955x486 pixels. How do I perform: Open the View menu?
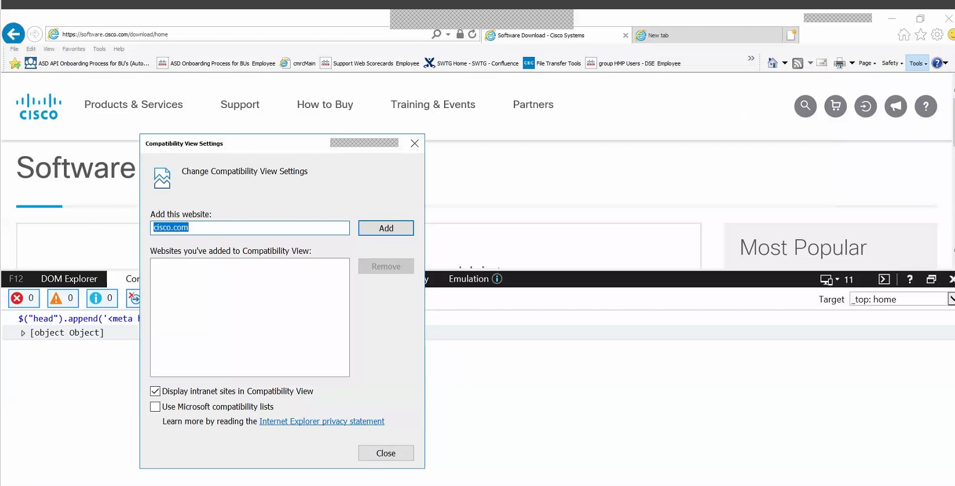tap(49, 49)
